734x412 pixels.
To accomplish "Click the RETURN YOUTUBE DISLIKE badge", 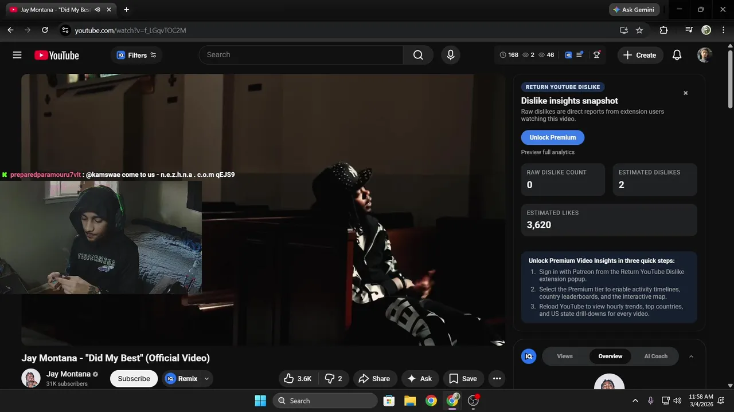I will click(x=563, y=87).
